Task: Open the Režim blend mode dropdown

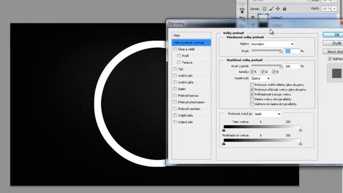Action: (272, 44)
